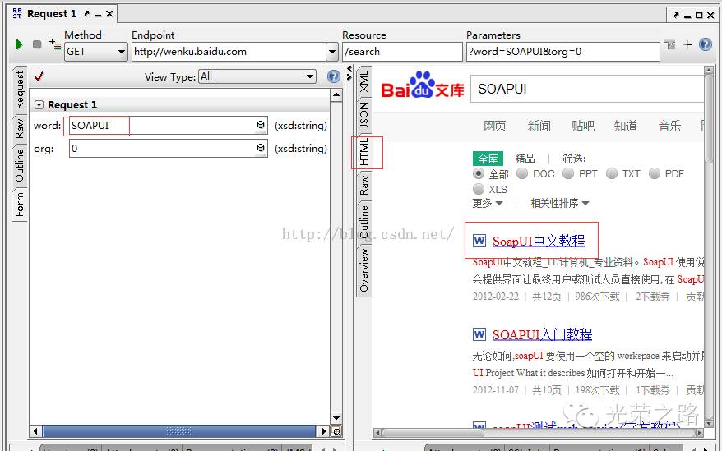The image size is (722, 451).
Task: Clear org parameter value icon
Action: point(261,148)
